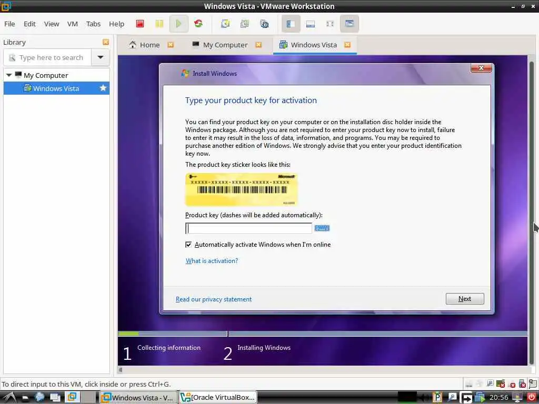This screenshot has width=539, height=404.
Task: Uncheck Automatically activate Windows when I'm online
Action: click(188, 245)
